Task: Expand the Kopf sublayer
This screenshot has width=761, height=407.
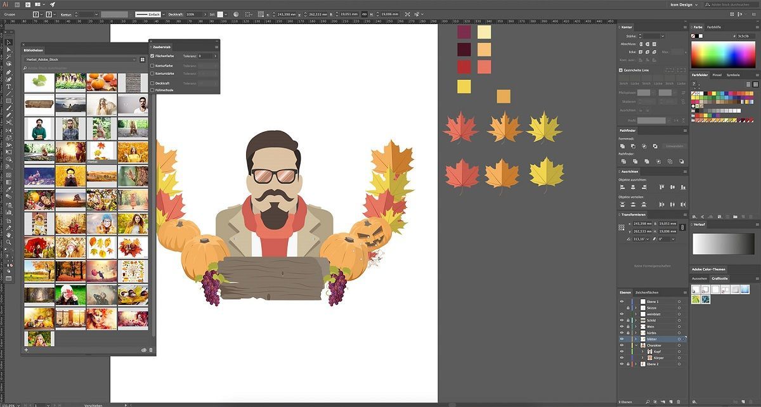Action: [x=642, y=352]
